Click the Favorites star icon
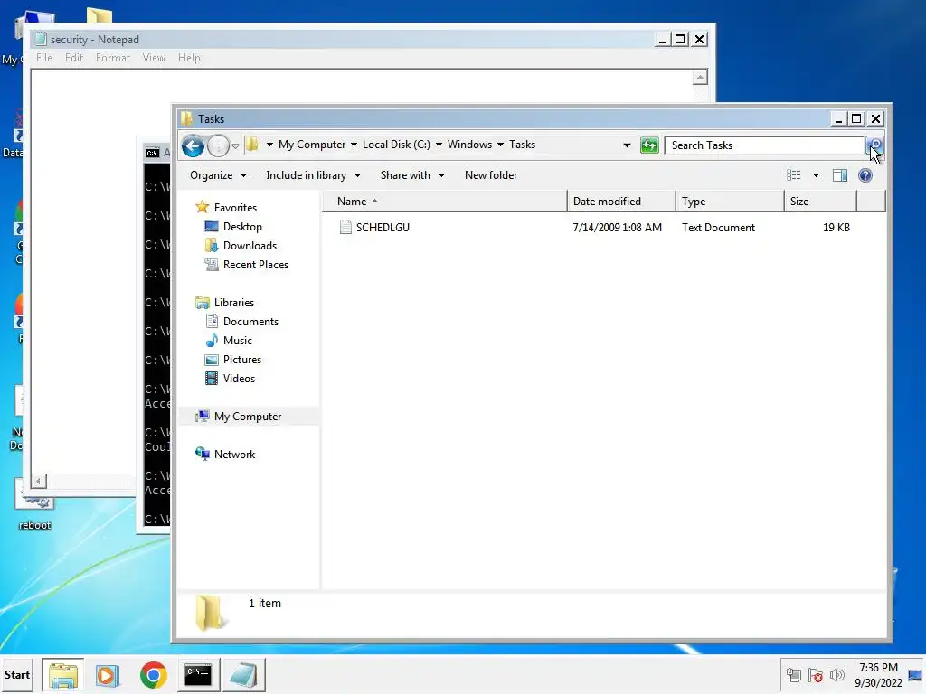Screen dimensions: 926x694 [202, 207]
